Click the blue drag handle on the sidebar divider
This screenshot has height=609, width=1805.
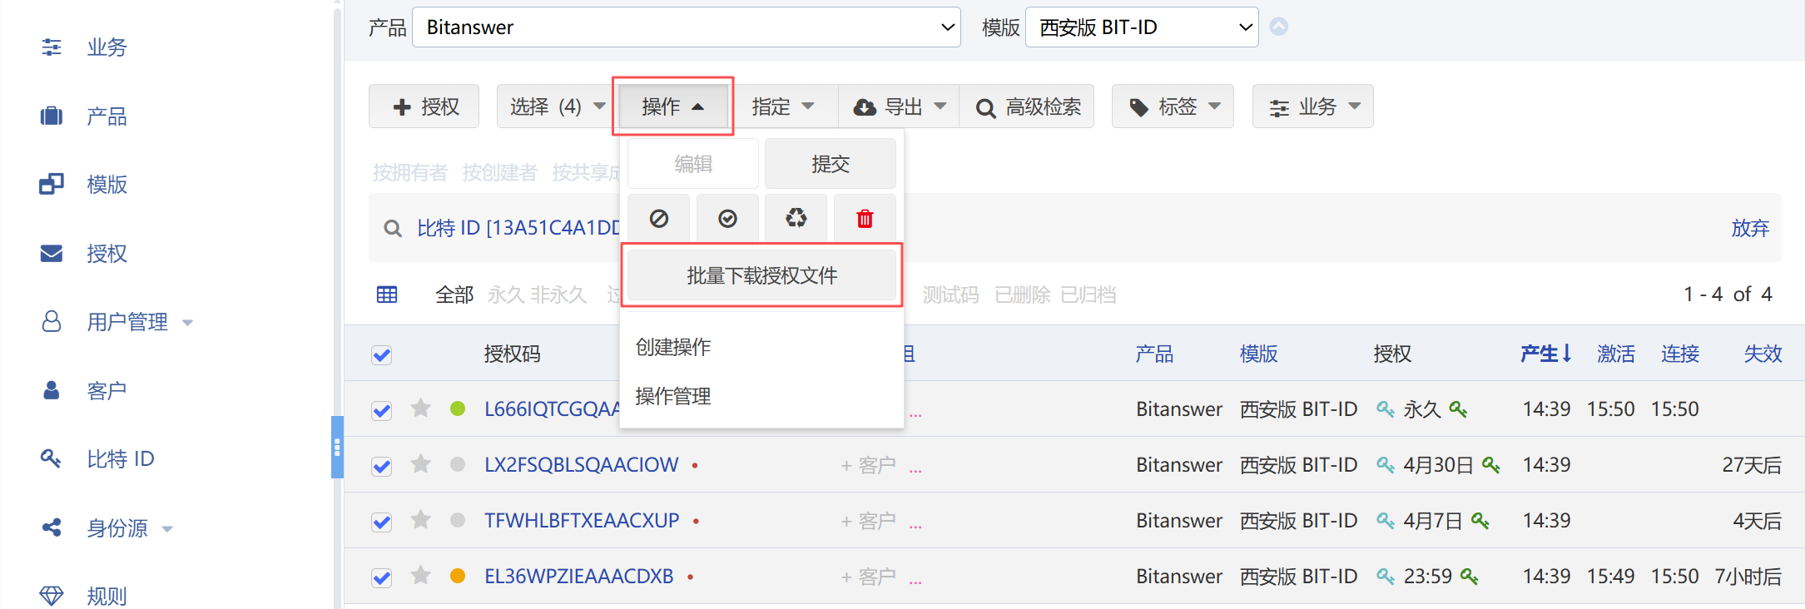click(337, 448)
